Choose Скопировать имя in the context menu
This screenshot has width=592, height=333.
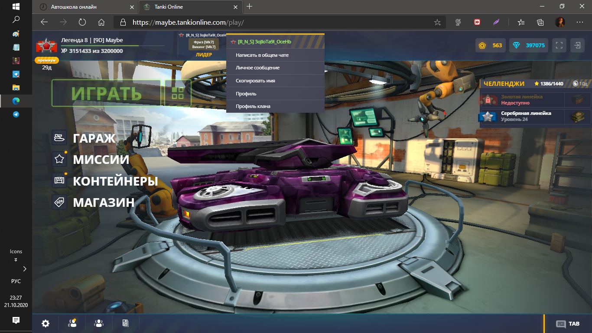pyautogui.click(x=275, y=81)
